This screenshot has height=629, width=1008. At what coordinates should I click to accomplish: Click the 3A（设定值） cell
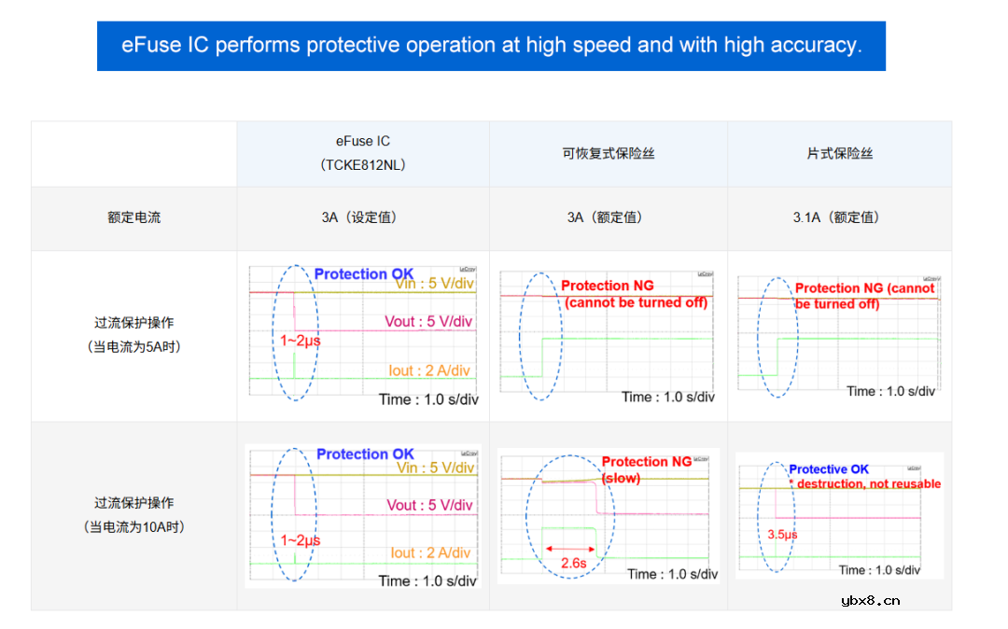(x=363, y=217)
